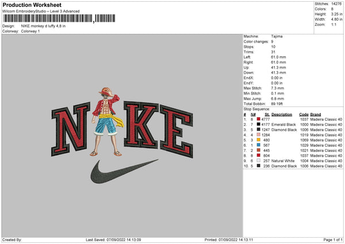
Task: Click the letter K in the embroidery preview
Action: coord(141,125)
